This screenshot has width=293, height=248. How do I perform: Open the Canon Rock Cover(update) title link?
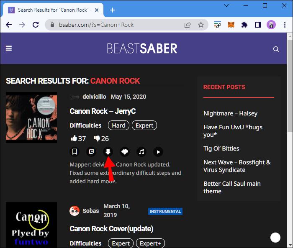(x=112, y=229)
